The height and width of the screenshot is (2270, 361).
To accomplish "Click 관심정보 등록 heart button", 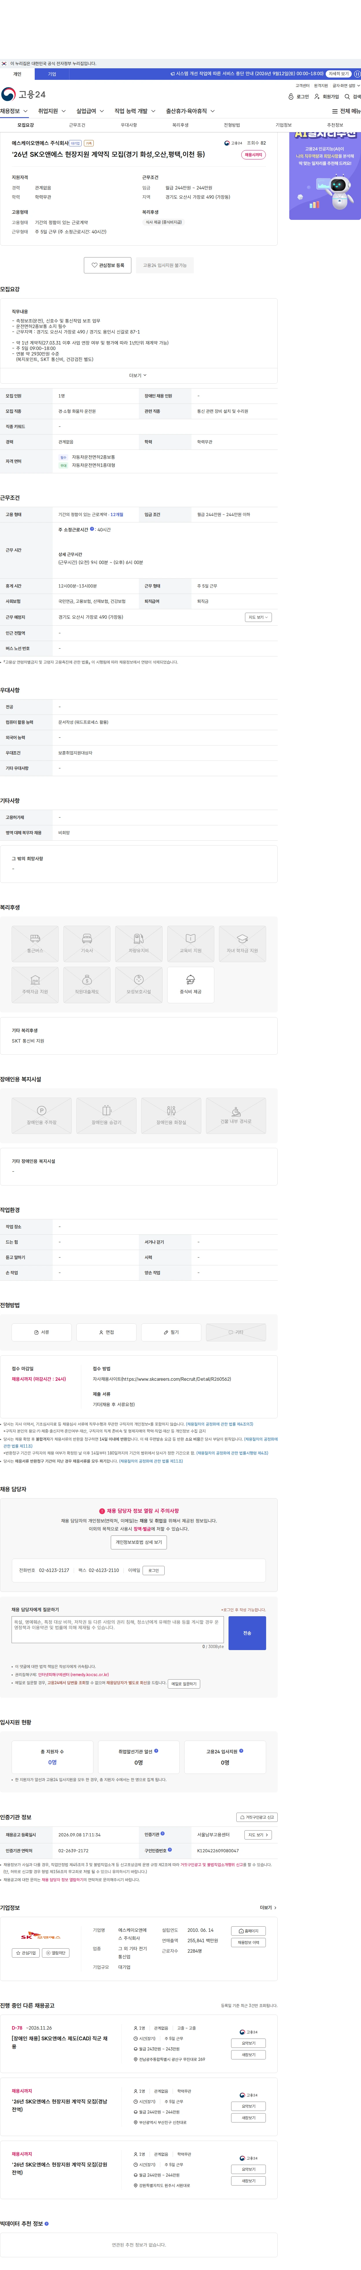I will coord(107,265).
